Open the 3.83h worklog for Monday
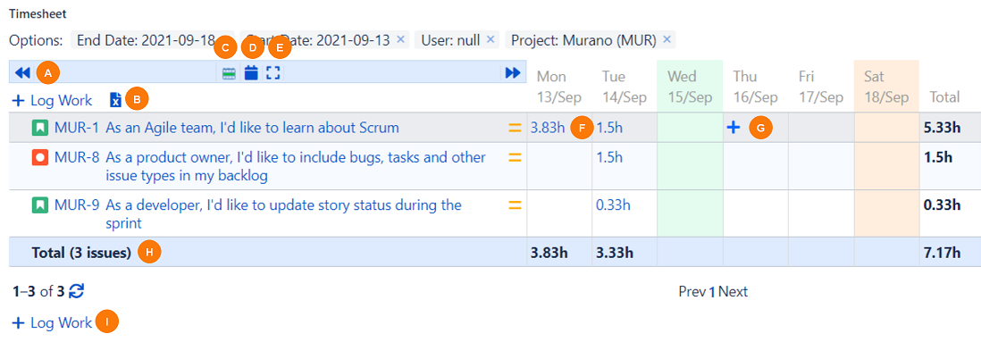This screenshot has height=342, width=981. pyautogui.click(x=548, y=129)
